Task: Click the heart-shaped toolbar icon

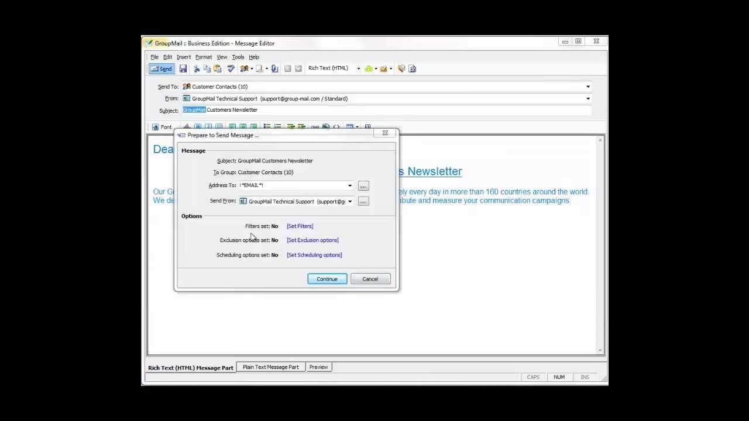Action: 401,69
